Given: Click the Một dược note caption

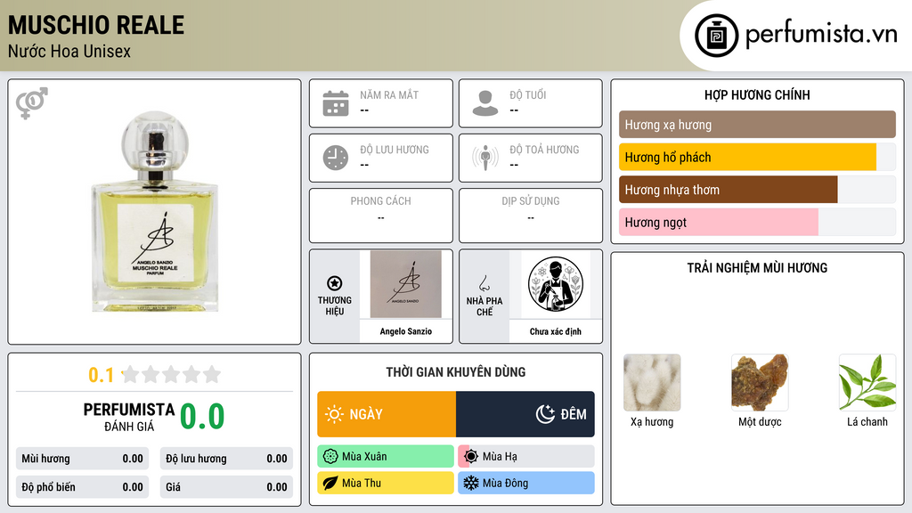Looking at the screenshot, I should pos(760,422).
